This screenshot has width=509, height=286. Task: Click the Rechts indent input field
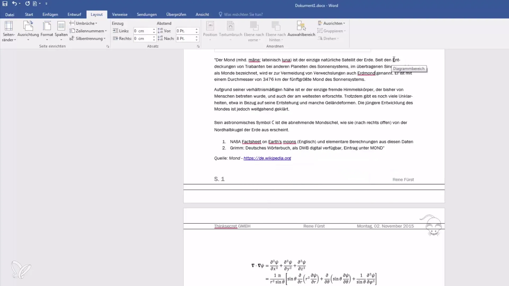pyautogui.click(x=142, y=39)
